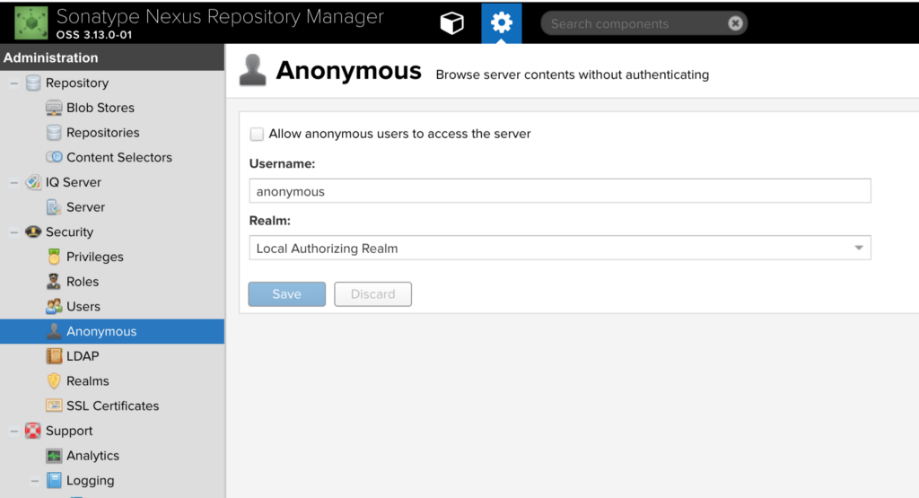Click the Administration panel header
Viewport: 919px width, 498px height.
click(112, 57)
